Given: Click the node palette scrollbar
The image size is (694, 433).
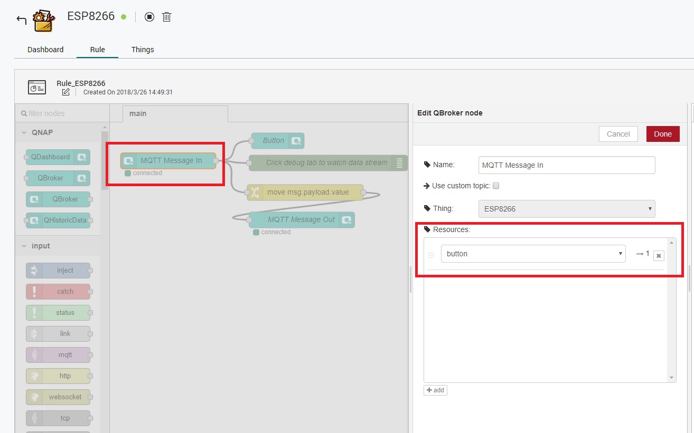Looking at the screenshot, I should coord(105,161).
